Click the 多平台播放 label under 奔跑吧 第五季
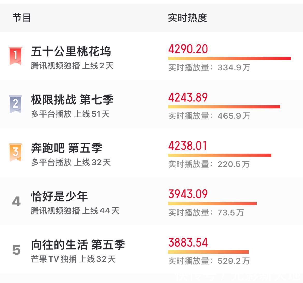This screenshot has height=283, width=303. point(51,162)
